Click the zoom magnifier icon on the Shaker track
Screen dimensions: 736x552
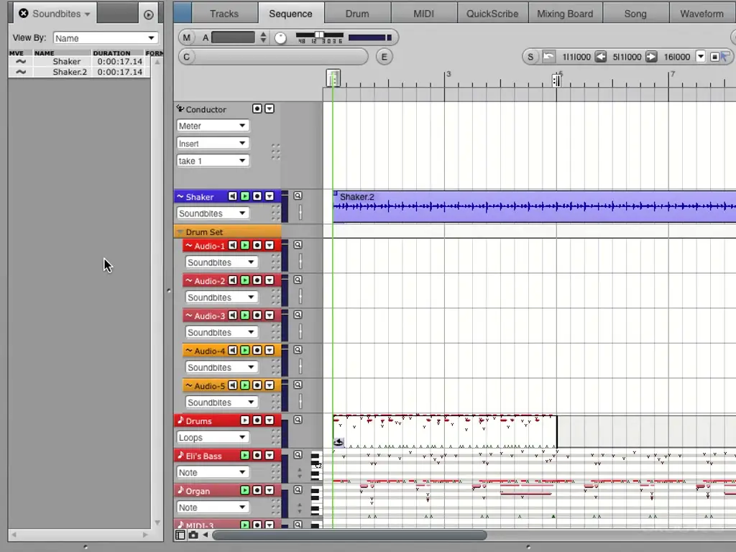(x=298, y=195)
